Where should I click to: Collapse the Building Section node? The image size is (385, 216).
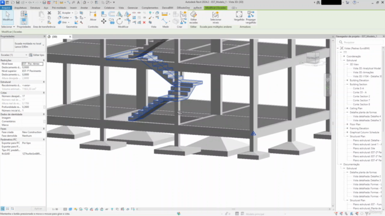(x=347, y=84)
